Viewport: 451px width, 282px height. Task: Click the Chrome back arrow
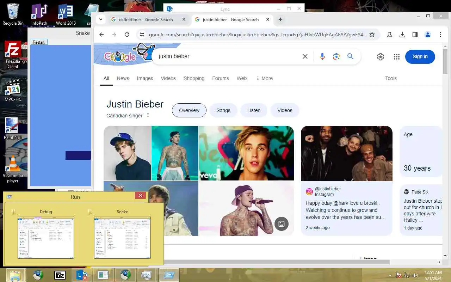[x=101, y=35]
